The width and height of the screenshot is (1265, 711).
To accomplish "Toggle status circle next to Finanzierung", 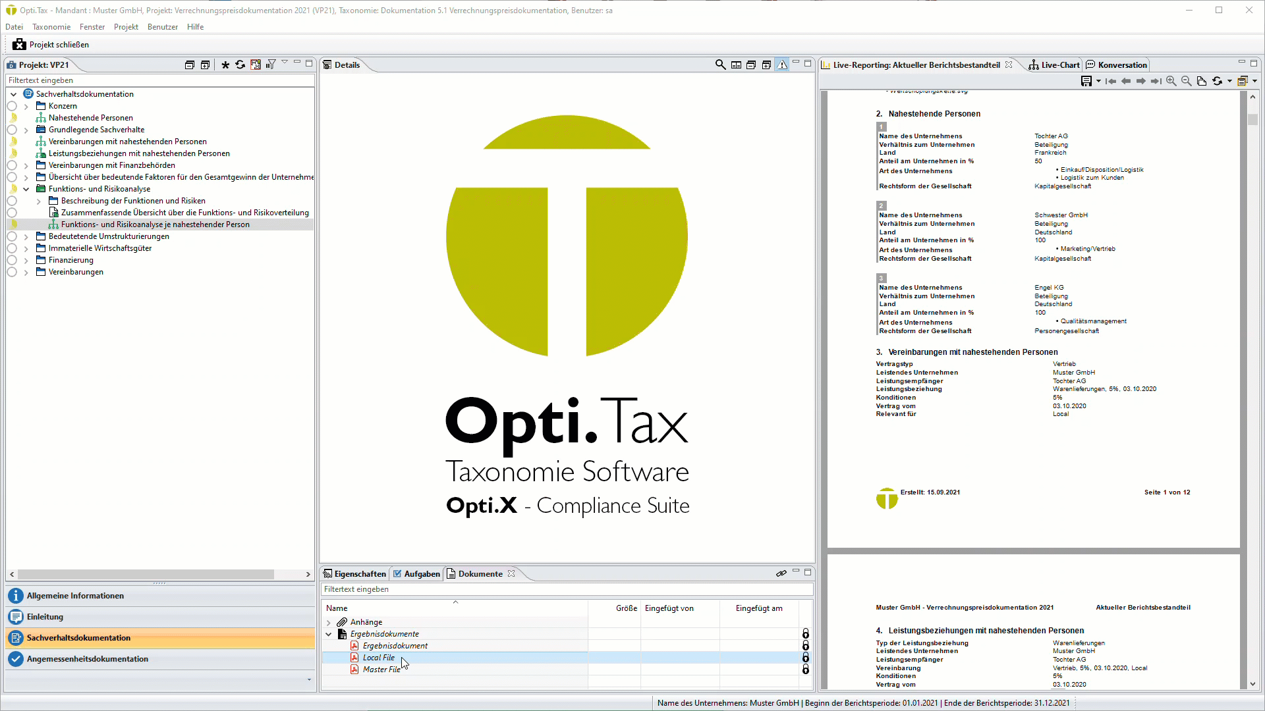I will [12, 260].
